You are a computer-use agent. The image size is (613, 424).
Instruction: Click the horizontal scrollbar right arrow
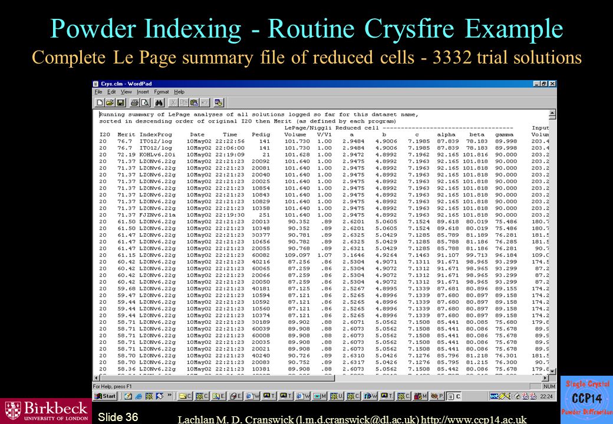(x=545, y=378)
